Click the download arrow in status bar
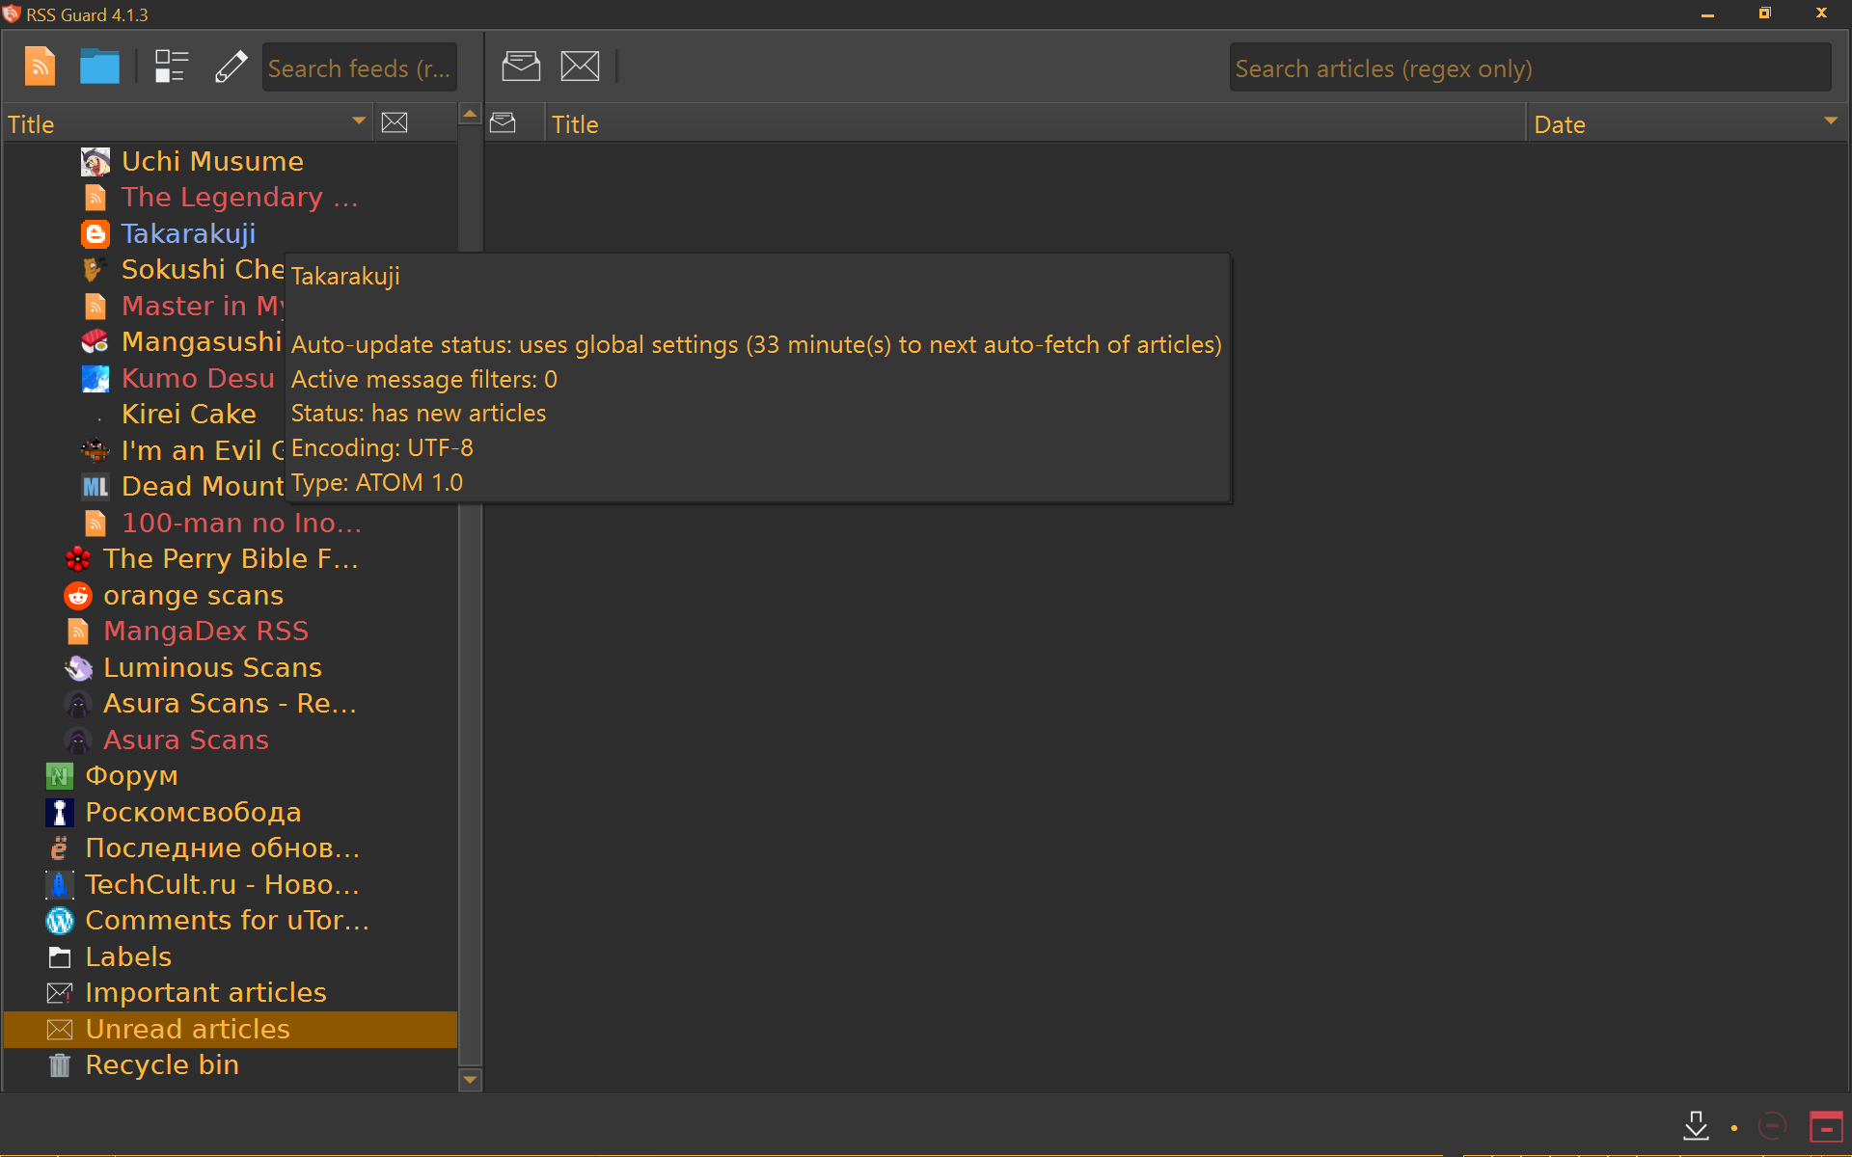This screenshot has width=1852, height=1157. pyautogui.click(x=1696, y=1125)
